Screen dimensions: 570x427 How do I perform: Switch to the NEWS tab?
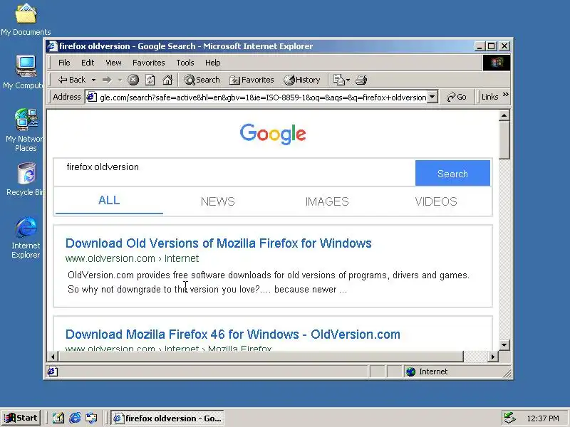(218, 201)
